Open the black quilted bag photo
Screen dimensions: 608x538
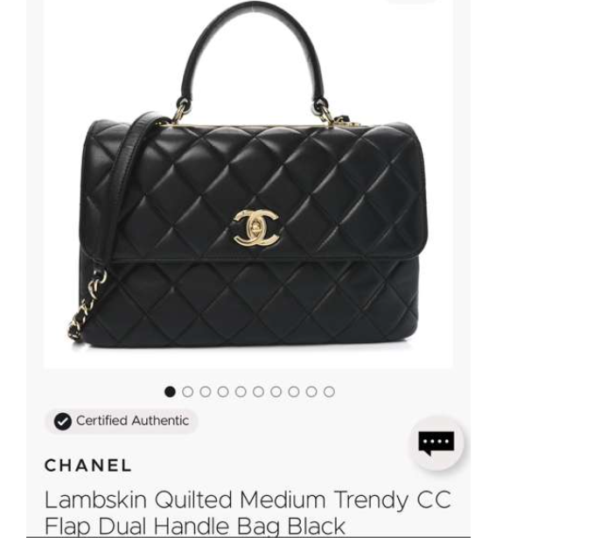click(248, 184)
